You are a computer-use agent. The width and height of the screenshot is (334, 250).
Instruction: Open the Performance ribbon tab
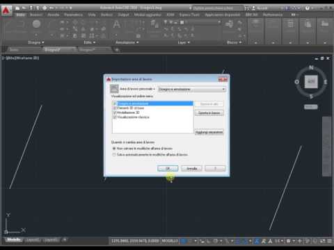273,15
